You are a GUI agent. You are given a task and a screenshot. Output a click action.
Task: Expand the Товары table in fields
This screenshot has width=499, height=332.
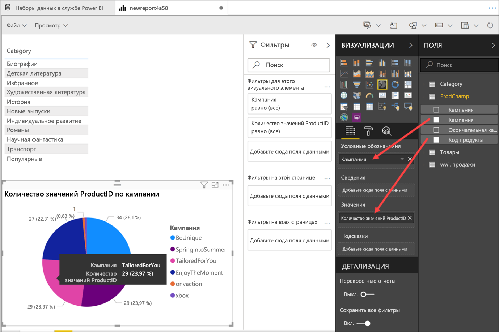449,152
